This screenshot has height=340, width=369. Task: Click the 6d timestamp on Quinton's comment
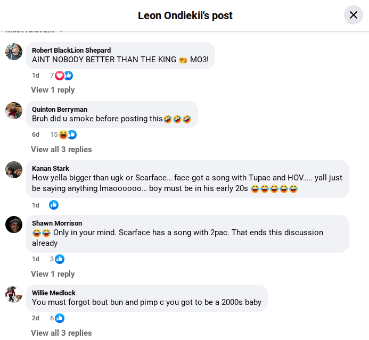click(x=36, y=135)
